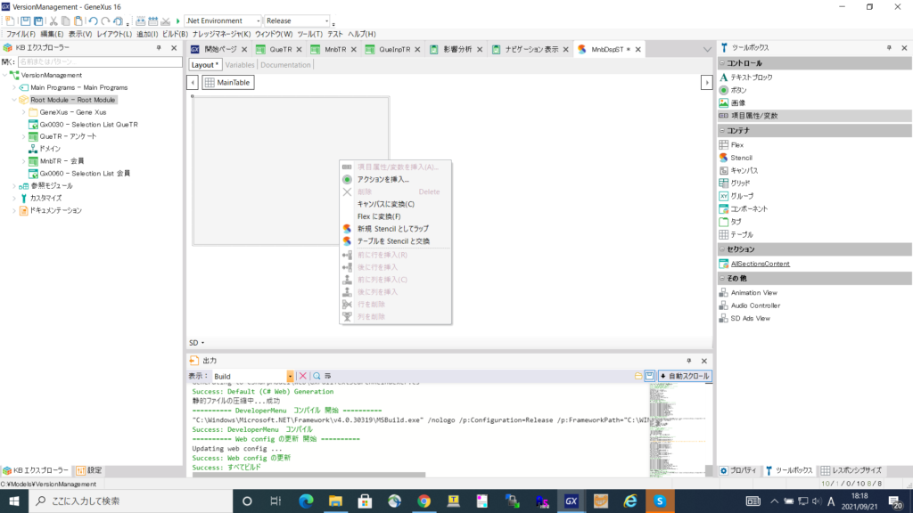Collapse Root Module tree node
Viewport: 913px width, 513px height.
click(x=14, y=100)
